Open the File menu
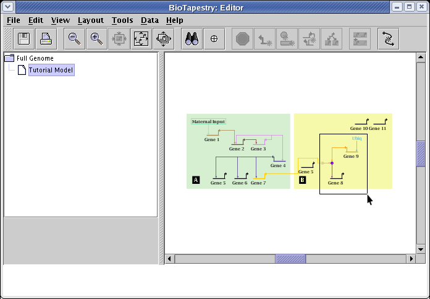 pos(13,20)
